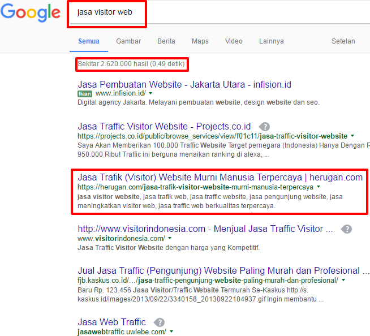
Task: Switch to the Gambar tab
Action: (128, 41)
